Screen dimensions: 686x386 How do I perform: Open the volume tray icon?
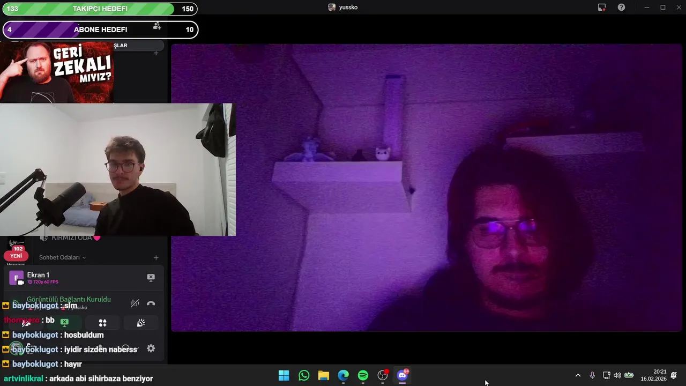617,375
